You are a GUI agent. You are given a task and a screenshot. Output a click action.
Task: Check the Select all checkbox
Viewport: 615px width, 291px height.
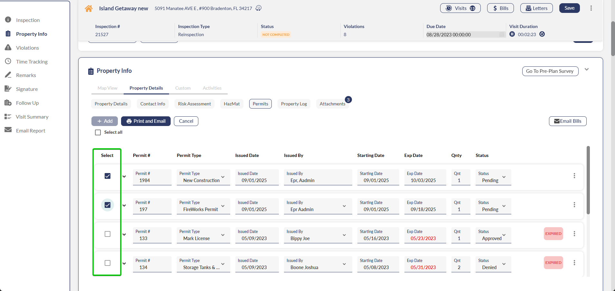click(98, 132)
